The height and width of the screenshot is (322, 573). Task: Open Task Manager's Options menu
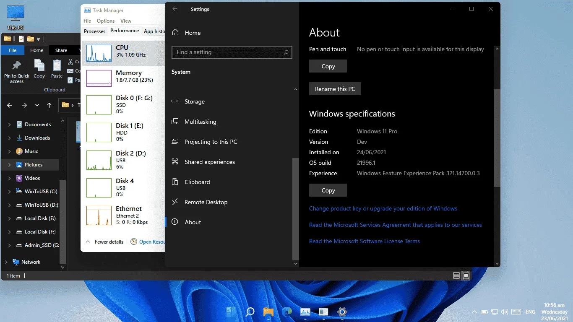click(x=106, y=21)
